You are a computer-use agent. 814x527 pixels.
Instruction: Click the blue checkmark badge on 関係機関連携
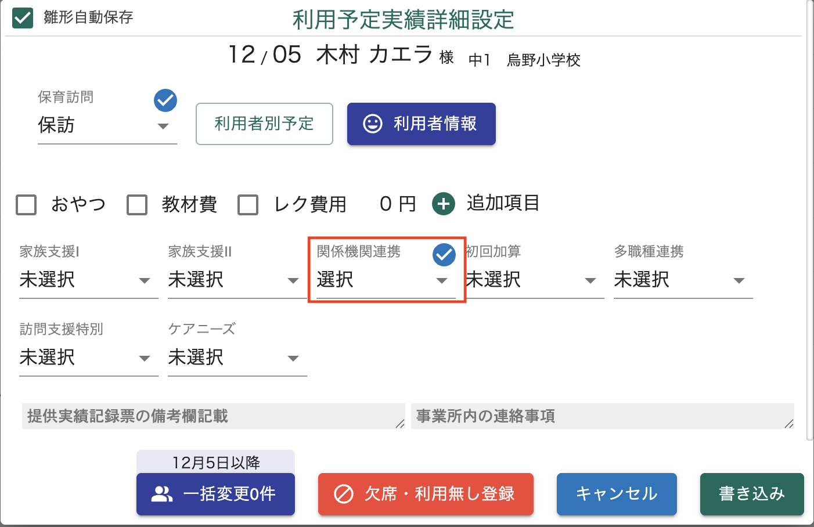pos(444,255)
